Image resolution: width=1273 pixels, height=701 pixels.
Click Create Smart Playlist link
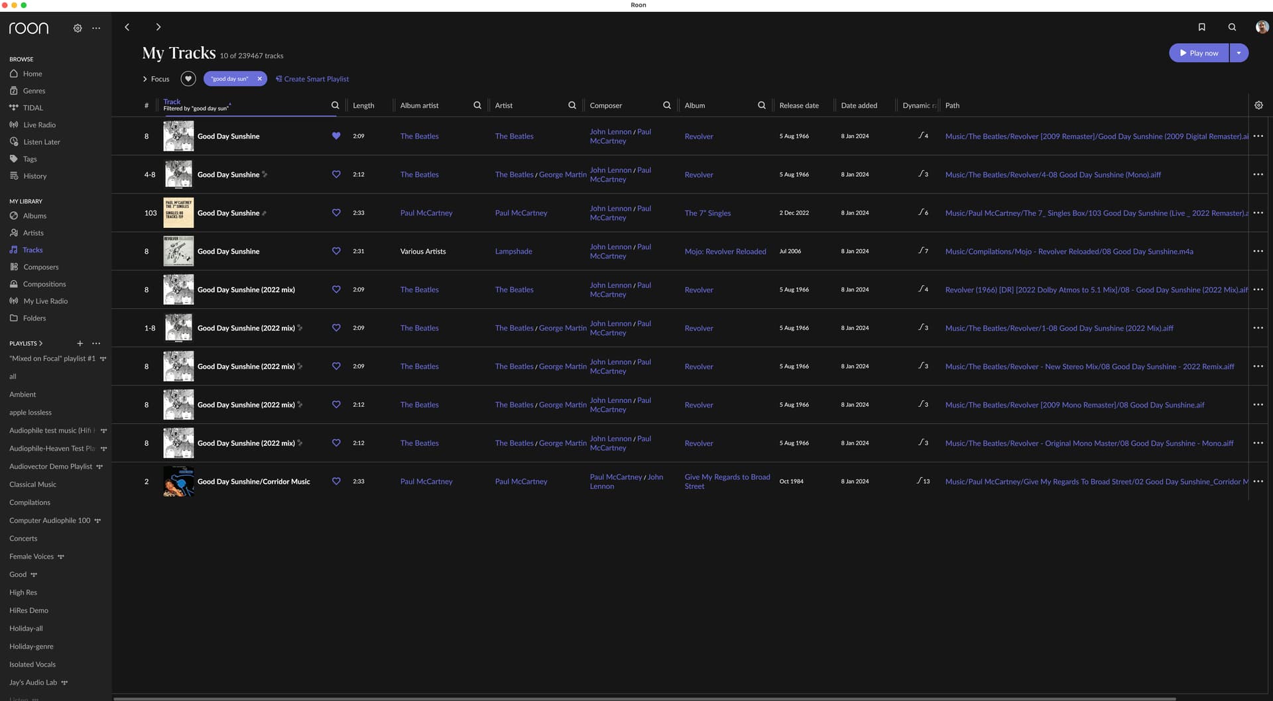312,79
